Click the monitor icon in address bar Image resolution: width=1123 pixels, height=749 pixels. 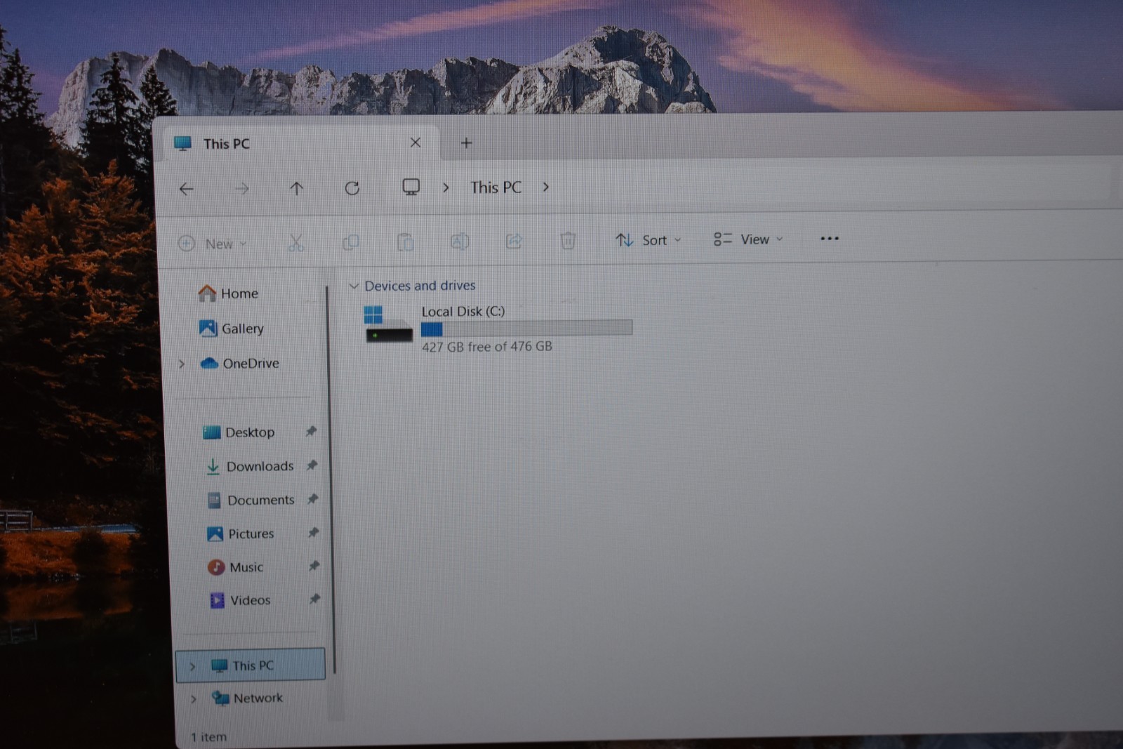tap(411, 187)
